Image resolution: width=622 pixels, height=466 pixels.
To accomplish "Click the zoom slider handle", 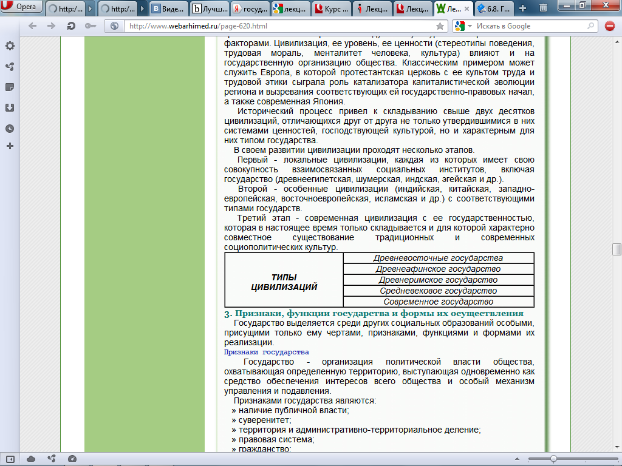I will click(x=553, y=459).
